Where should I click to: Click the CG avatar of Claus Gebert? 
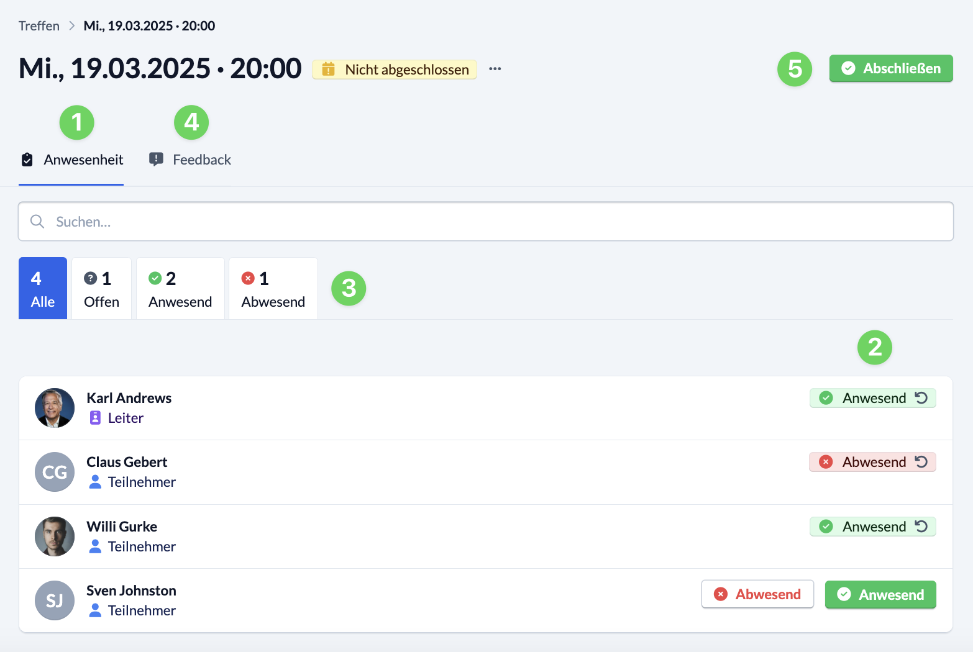pyautogui.click(x=55, y=472)
